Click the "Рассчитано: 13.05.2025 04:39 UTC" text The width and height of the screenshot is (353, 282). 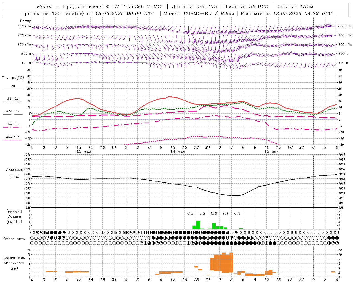point(286,13)
